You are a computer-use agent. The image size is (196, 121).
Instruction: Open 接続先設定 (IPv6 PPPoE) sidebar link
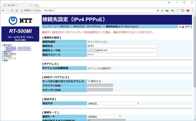18,50
